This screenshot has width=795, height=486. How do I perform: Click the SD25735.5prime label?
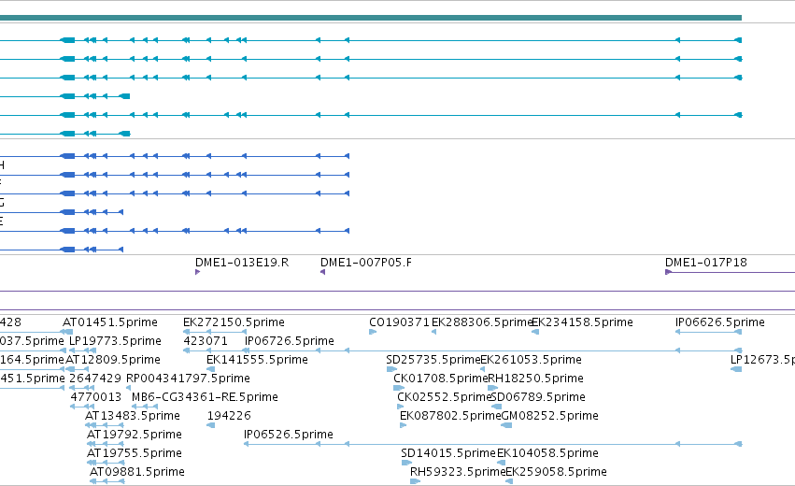(433, 360)
